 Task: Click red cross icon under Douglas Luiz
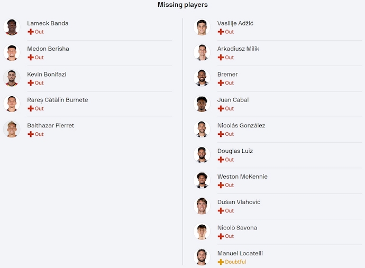pos(221,160)
